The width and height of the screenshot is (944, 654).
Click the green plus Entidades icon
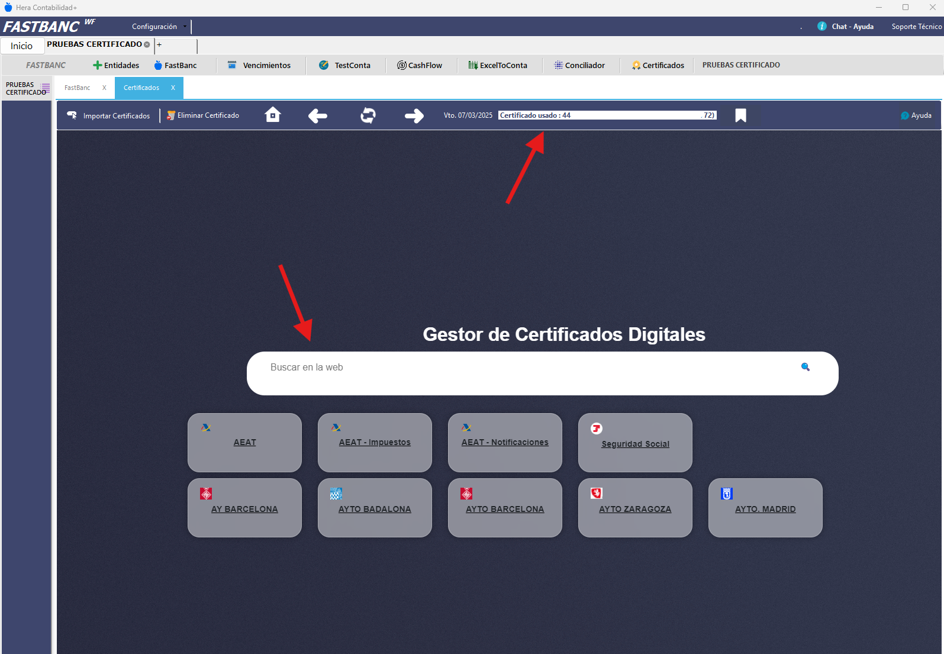[98, 65]
